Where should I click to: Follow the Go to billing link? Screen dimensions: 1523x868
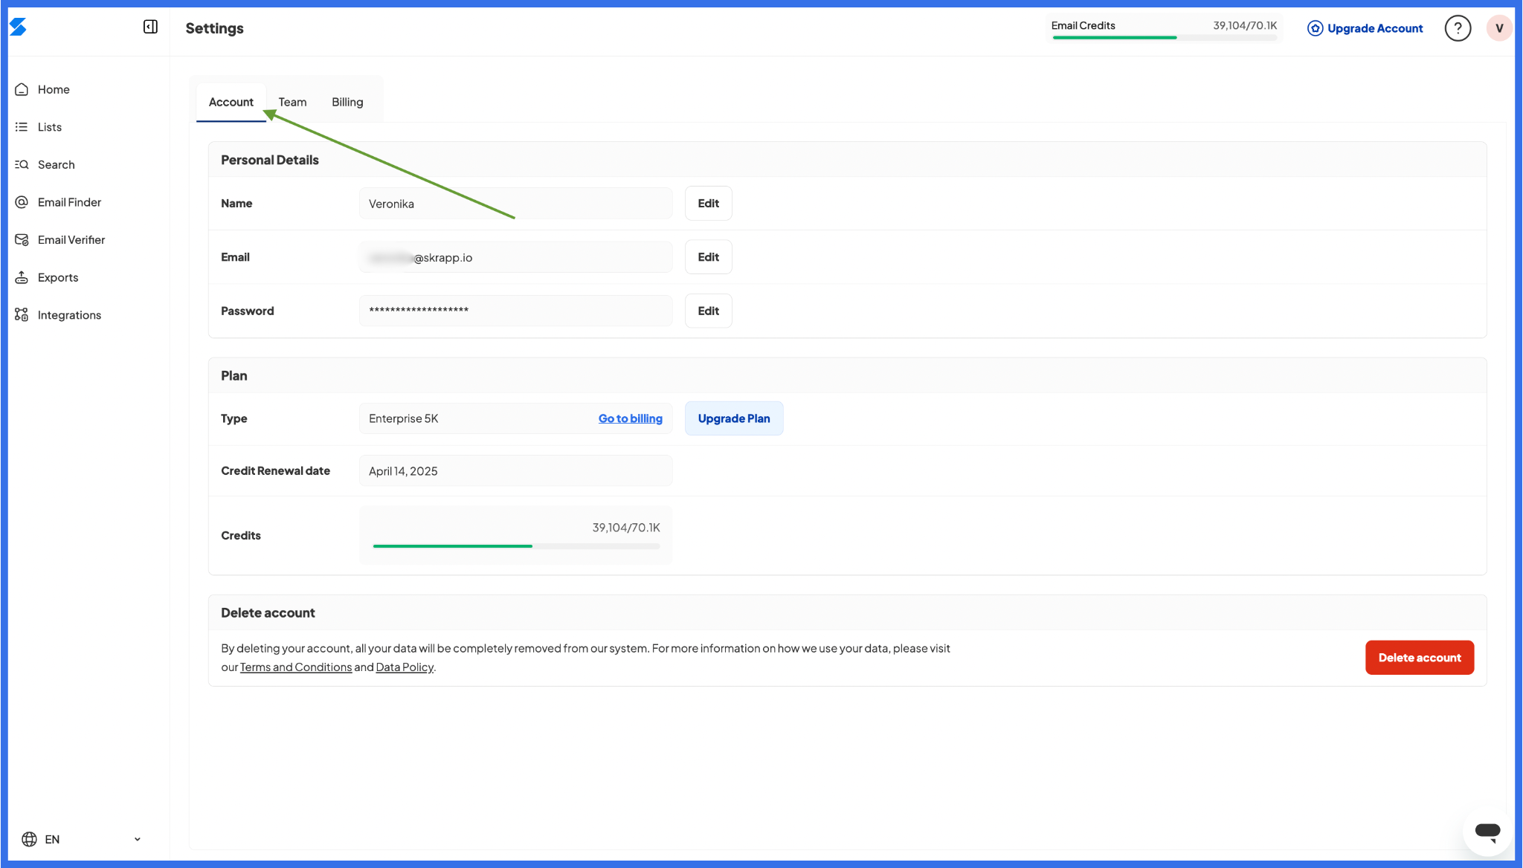[x=630, y=418]
